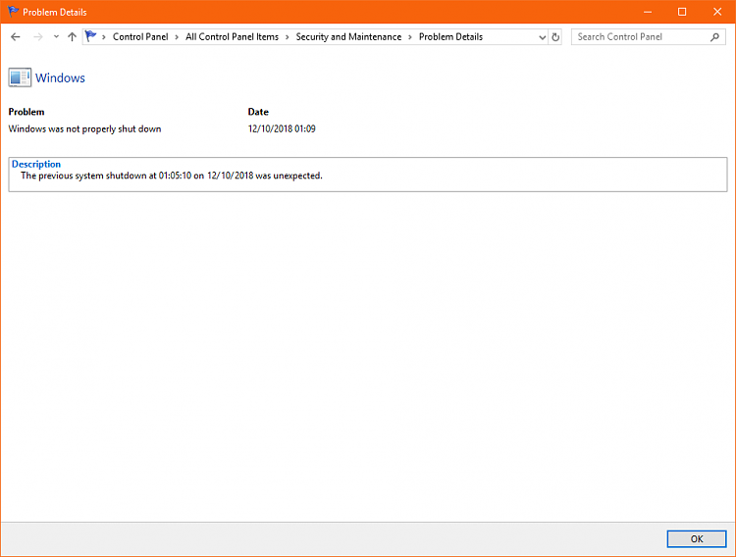Open the recent locations dropdown arrow
This screenshot has height=557, width=736.
coord(56,36)
